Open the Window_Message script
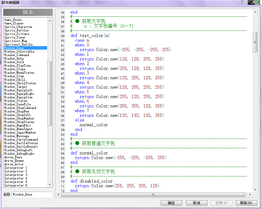Viewport: 262px width, 209px height. [x=26, y=136]
